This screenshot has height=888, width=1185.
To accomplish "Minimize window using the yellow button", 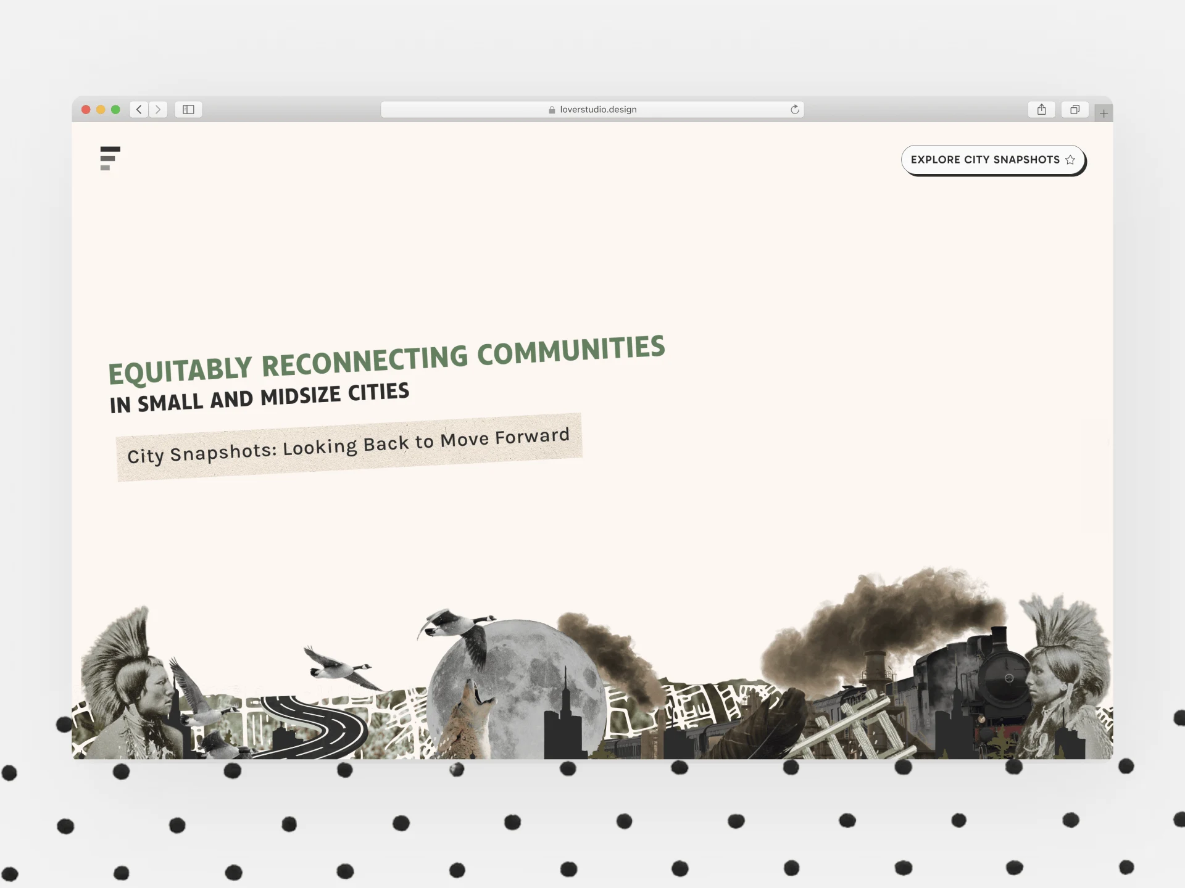I will tap(101, 109).
